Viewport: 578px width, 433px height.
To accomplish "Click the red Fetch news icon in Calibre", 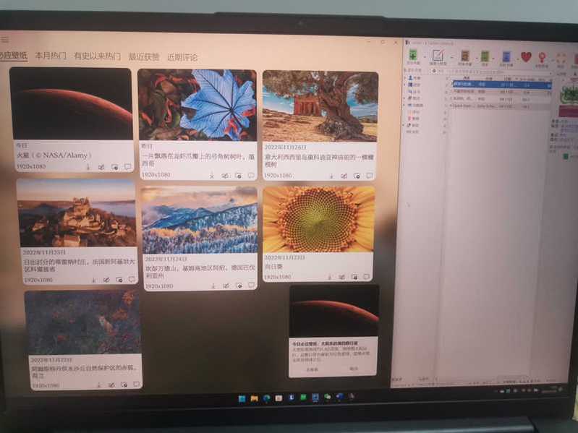I will [542, 58].
